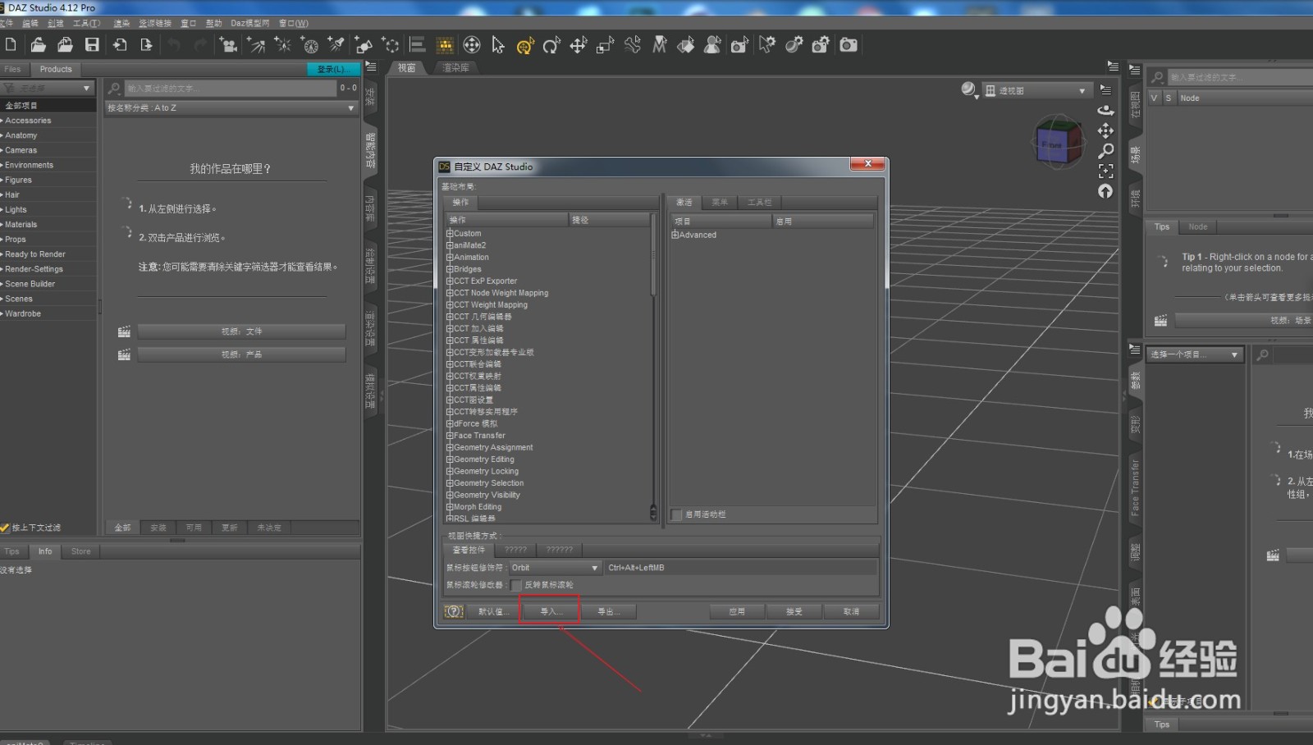
Task: Enable the 启用活动栏 checkbox
Action: (676, 514)
